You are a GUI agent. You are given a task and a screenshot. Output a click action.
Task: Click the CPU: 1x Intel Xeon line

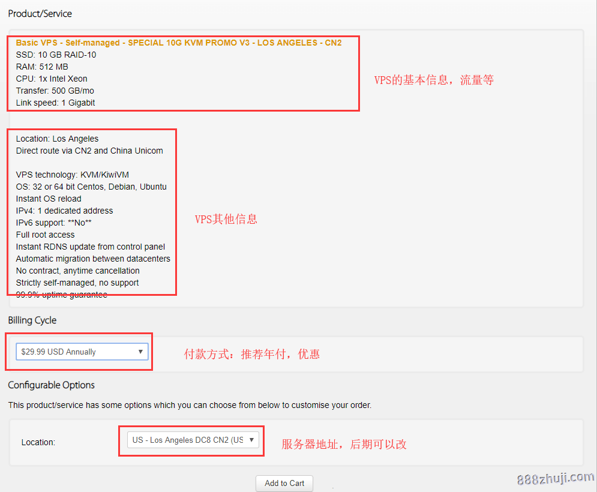(x=52, y=79)
